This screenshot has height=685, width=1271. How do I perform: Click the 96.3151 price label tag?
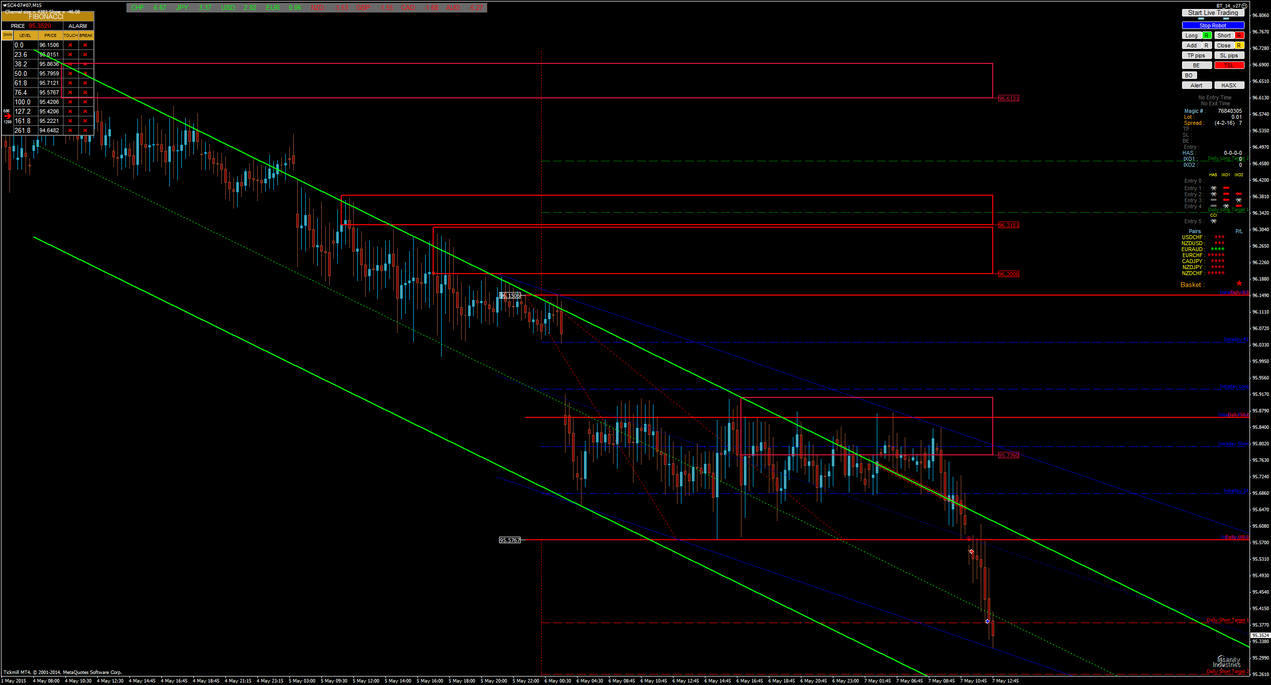(1008, 225)
